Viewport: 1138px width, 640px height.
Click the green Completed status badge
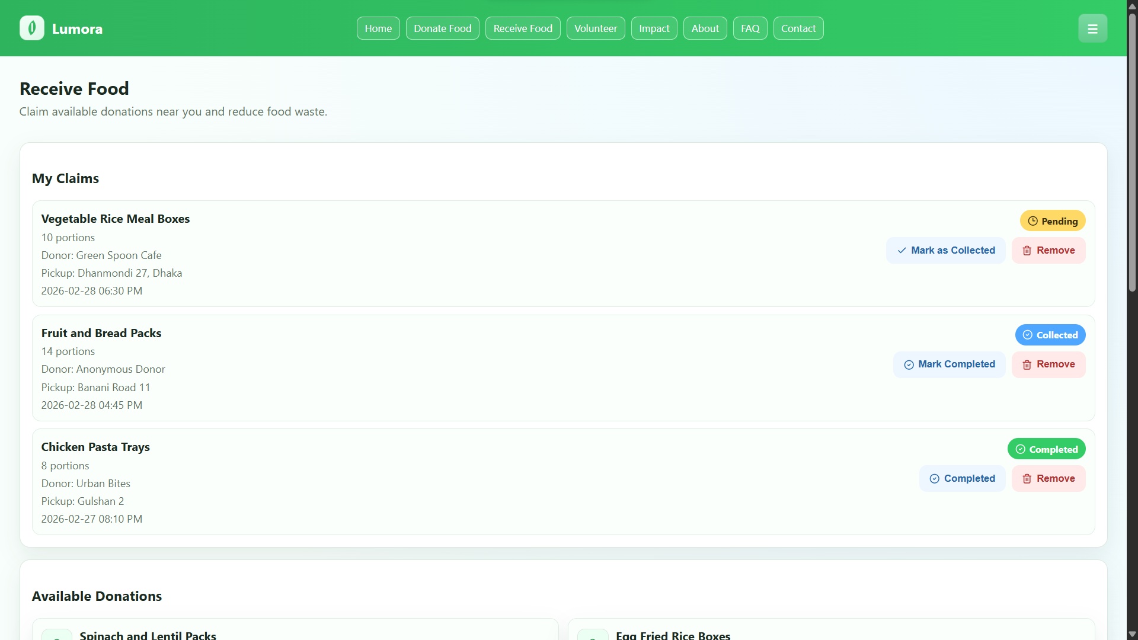point(1046,449)
